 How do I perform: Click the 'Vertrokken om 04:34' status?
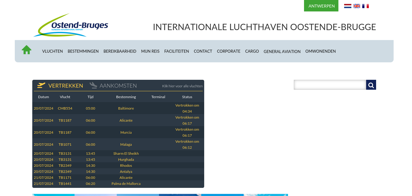[187, 108]
